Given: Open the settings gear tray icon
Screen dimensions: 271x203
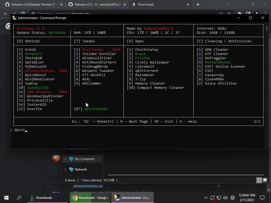Looking at the screenshot, I should click(x=233, y=198).
